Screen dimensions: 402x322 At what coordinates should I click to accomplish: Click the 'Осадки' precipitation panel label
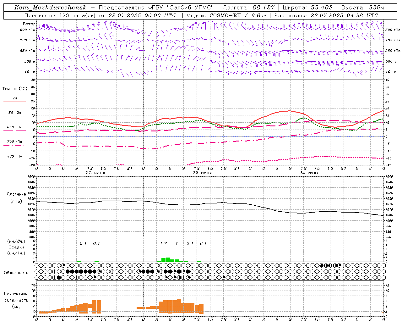[16, 247]
